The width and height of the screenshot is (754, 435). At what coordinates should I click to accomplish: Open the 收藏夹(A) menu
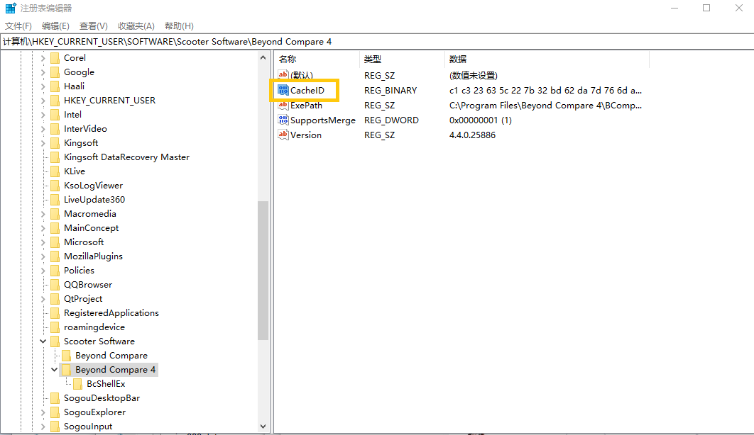click(x=136, y=26)
